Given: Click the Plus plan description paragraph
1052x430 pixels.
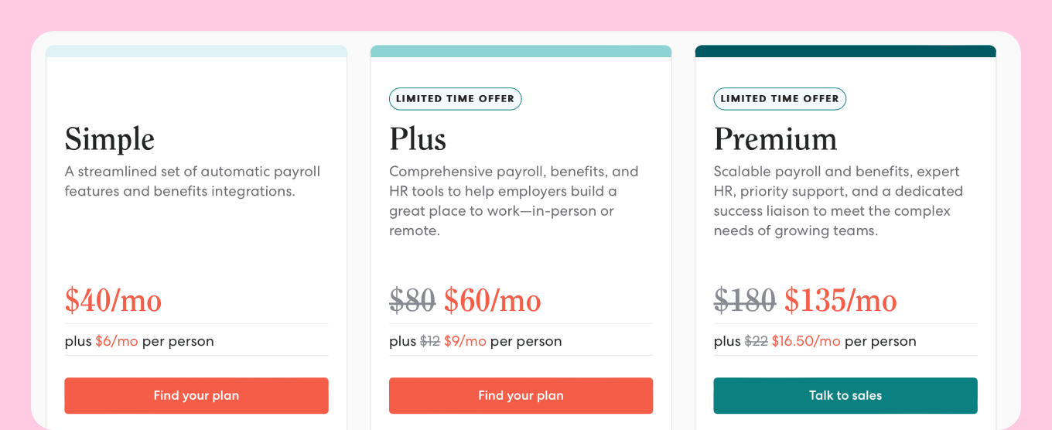Looking at the screenshot, I should click(x=514, y=201).
